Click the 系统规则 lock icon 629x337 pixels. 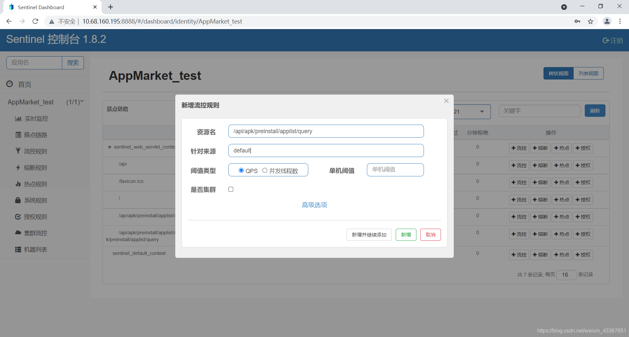pos(18,200)
